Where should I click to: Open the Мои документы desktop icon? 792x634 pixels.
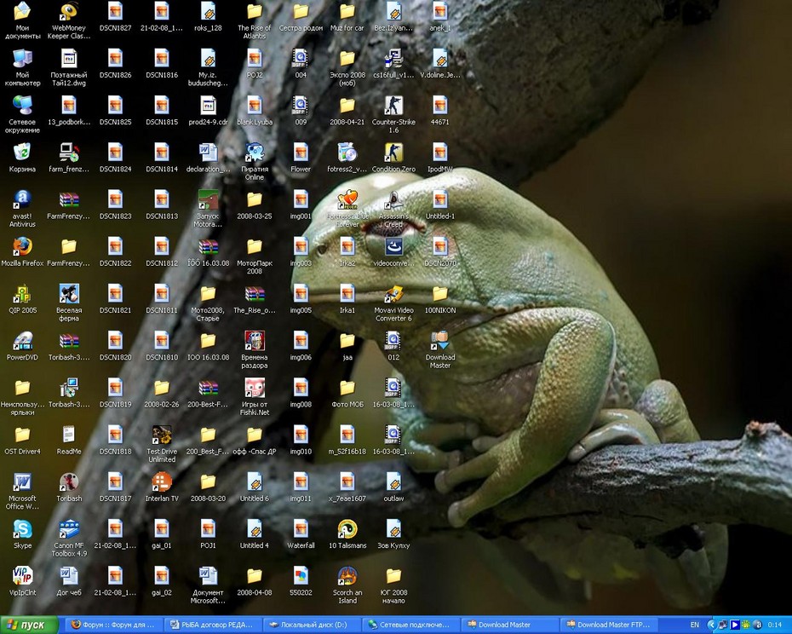(22, 20)
